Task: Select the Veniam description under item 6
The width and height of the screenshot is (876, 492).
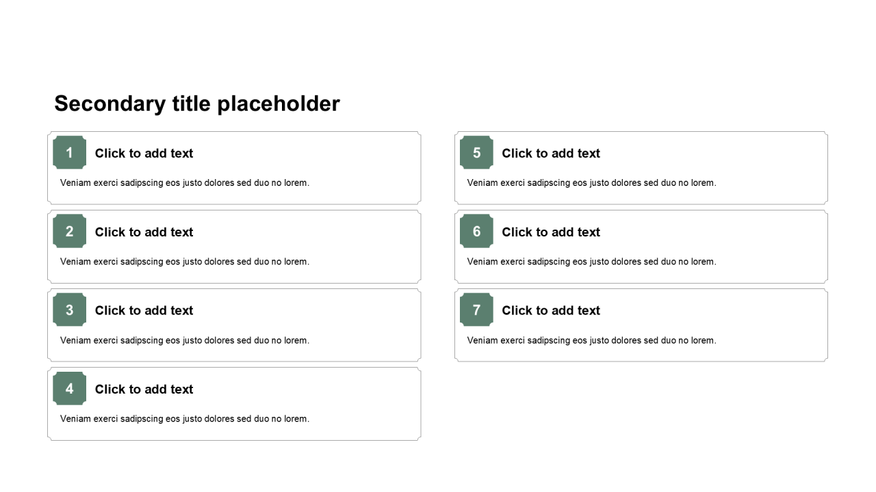Action: [x=592, y=262]
